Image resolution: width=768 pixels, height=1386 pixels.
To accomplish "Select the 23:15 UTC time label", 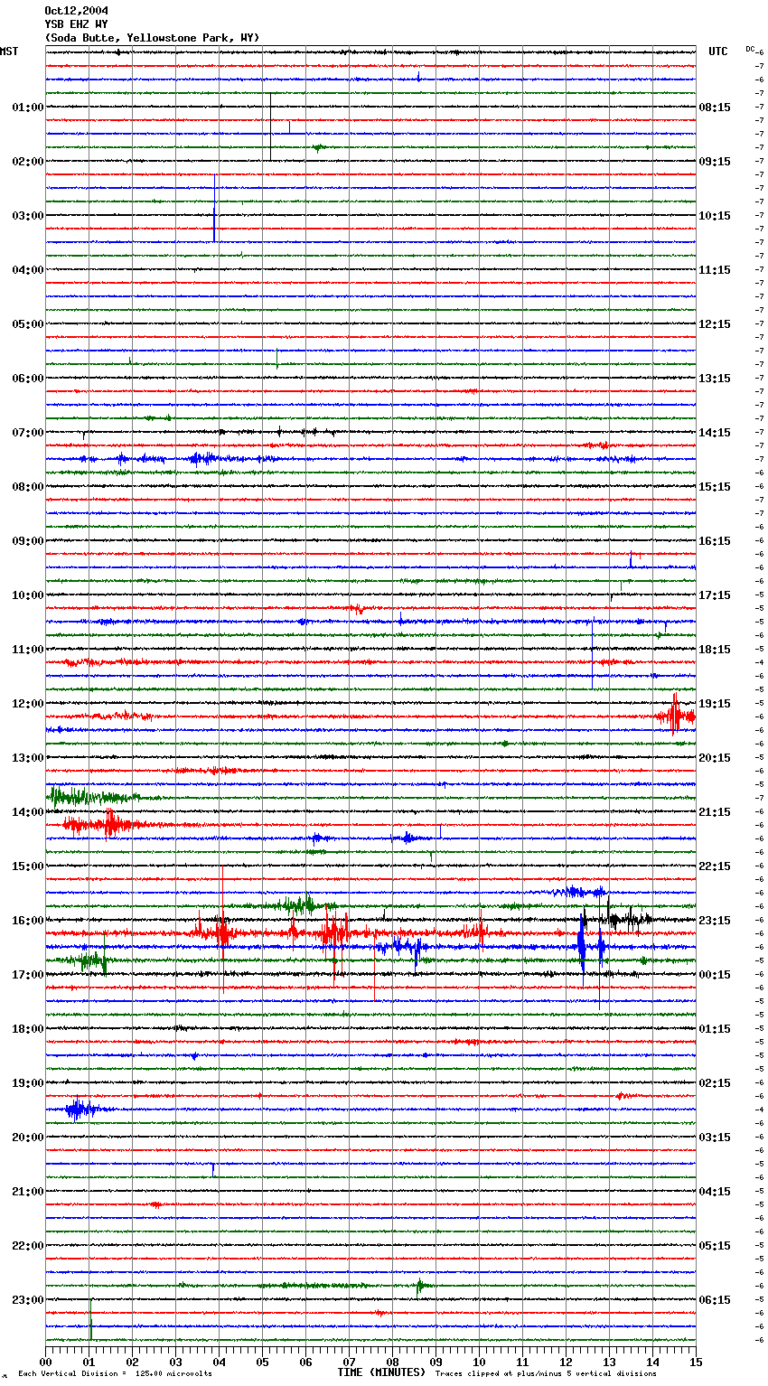I will click(715, 921).
